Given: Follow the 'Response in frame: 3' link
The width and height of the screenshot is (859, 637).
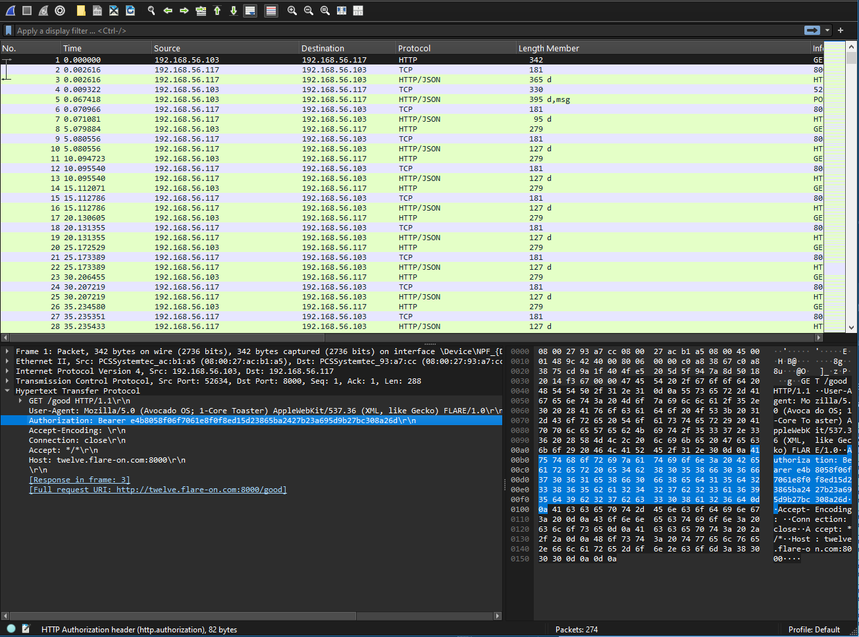Looking at the screenshot, I should pyautogui.click(x=79, y=480).
